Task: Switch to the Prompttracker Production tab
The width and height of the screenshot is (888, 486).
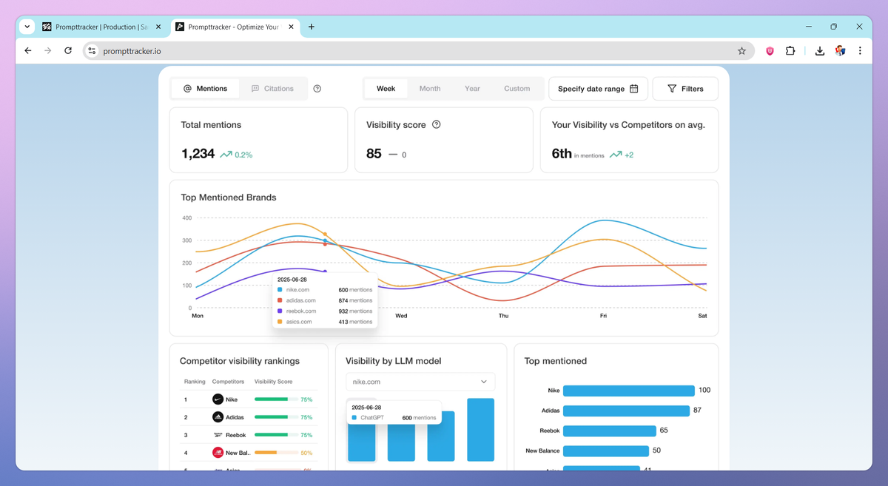Action: click(101, 27)
